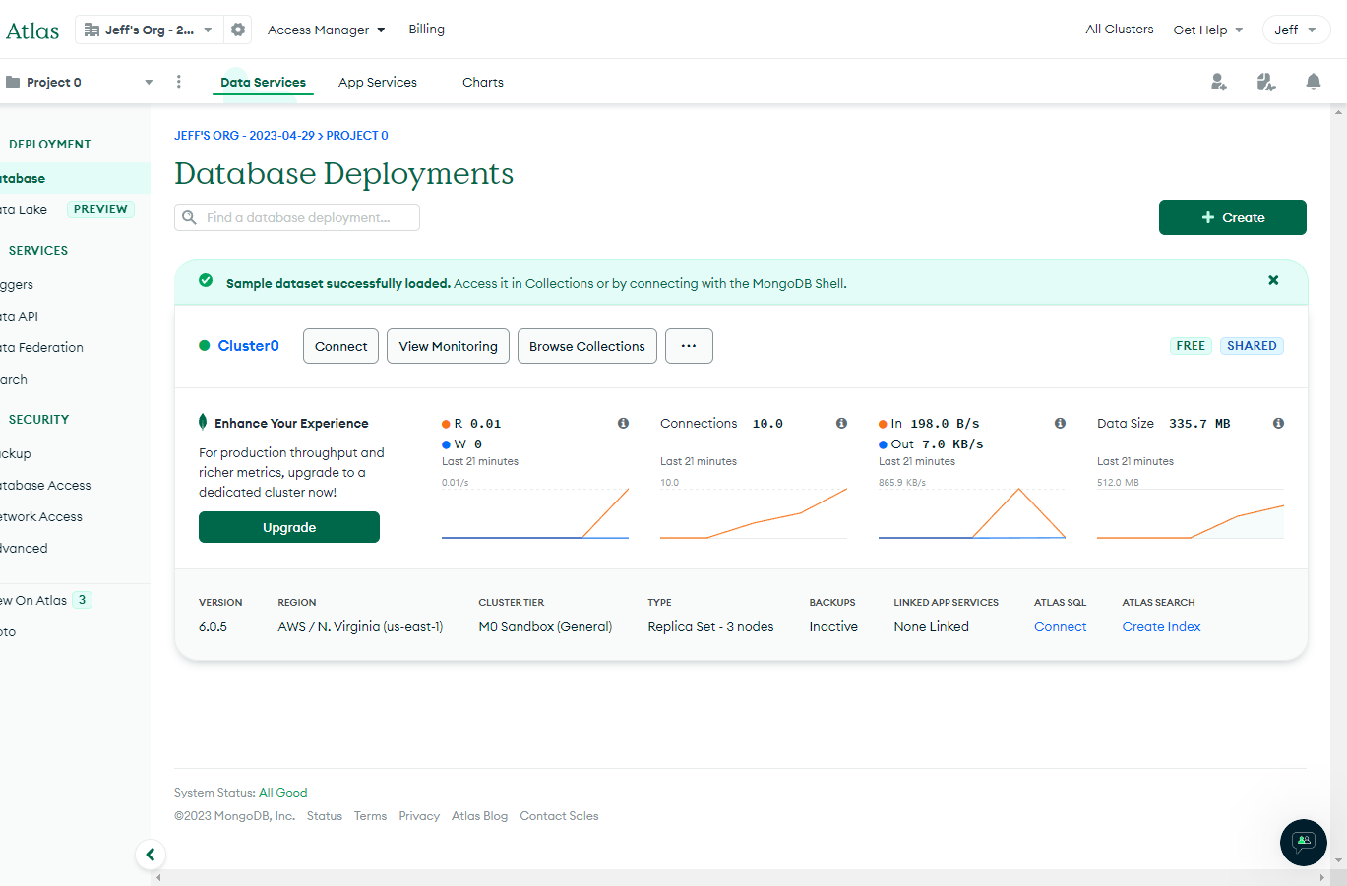1347x886 pixels.
Task: Click View Monitoring button
Action: pyautogui.click(x=448, y=346)
